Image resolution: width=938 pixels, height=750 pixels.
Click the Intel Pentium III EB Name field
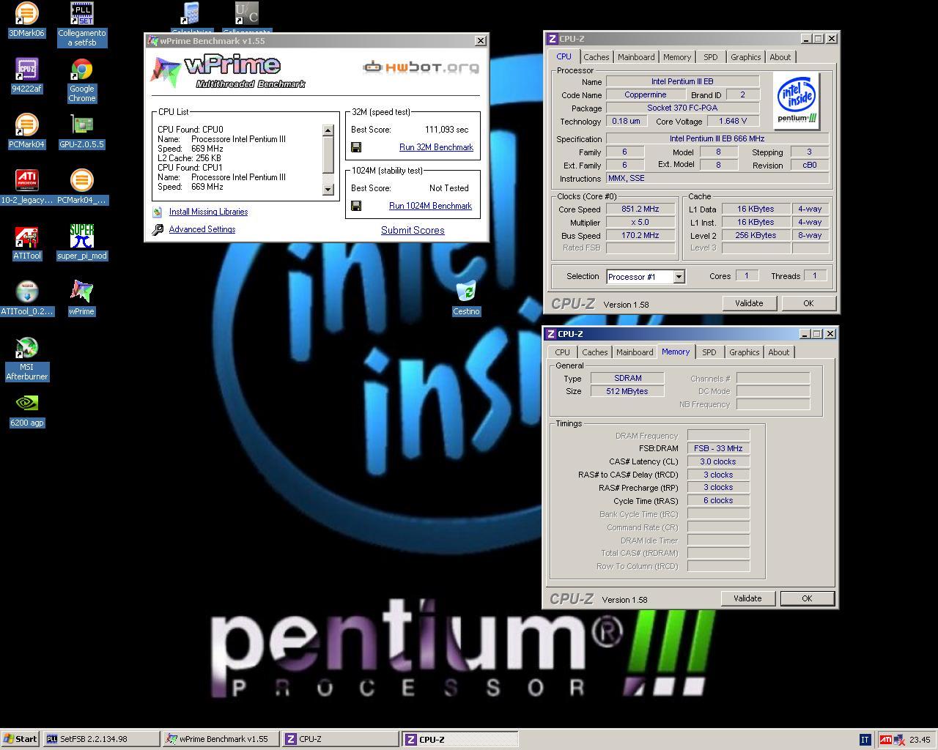(682, 81)
